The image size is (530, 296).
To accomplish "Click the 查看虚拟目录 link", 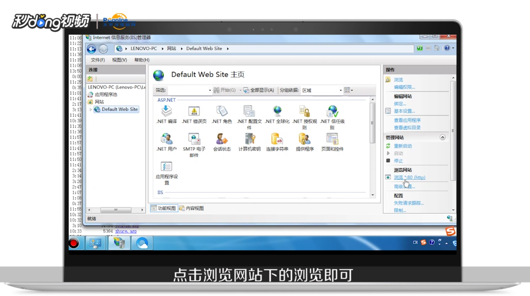I will (x=407, y=128).
